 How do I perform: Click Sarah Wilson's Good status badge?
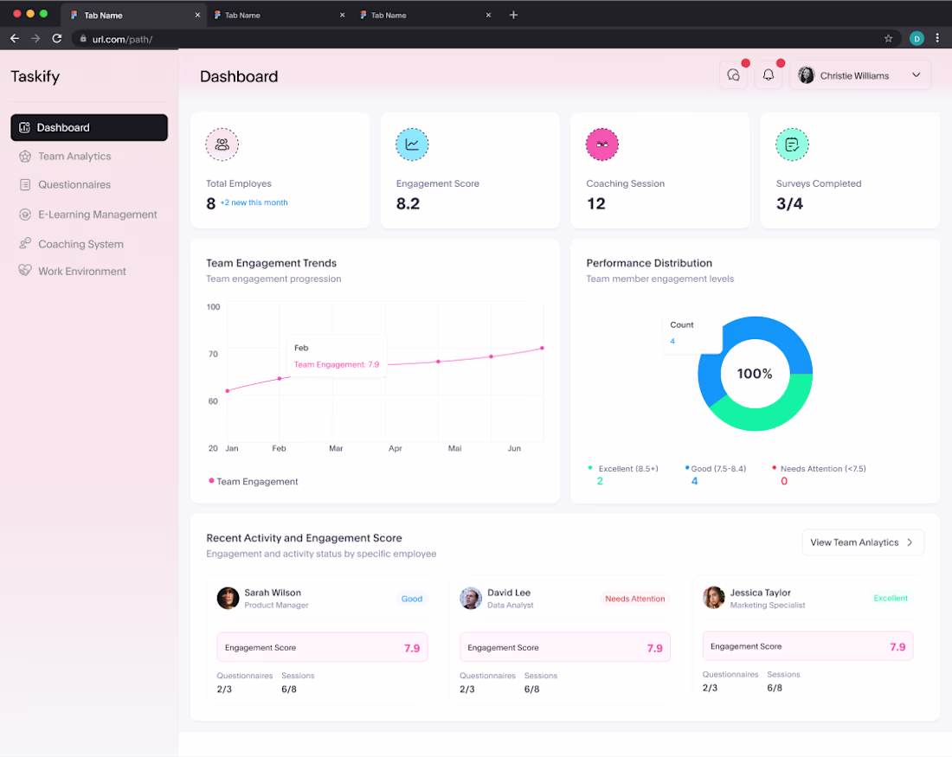pos(412,599)
